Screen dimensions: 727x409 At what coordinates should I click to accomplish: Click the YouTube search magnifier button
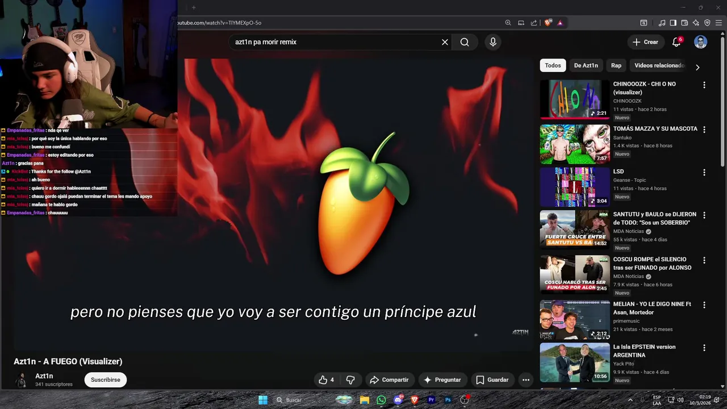[x=465, y=42]
